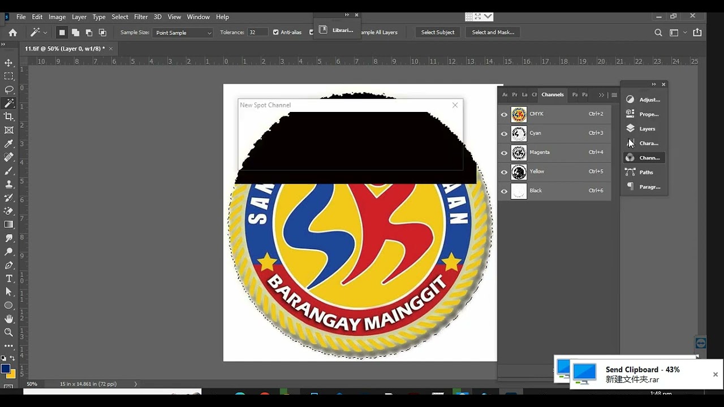The image size is (724, 407).
Task: Choose Subtract from Selection mode
Action: (89, 33)
